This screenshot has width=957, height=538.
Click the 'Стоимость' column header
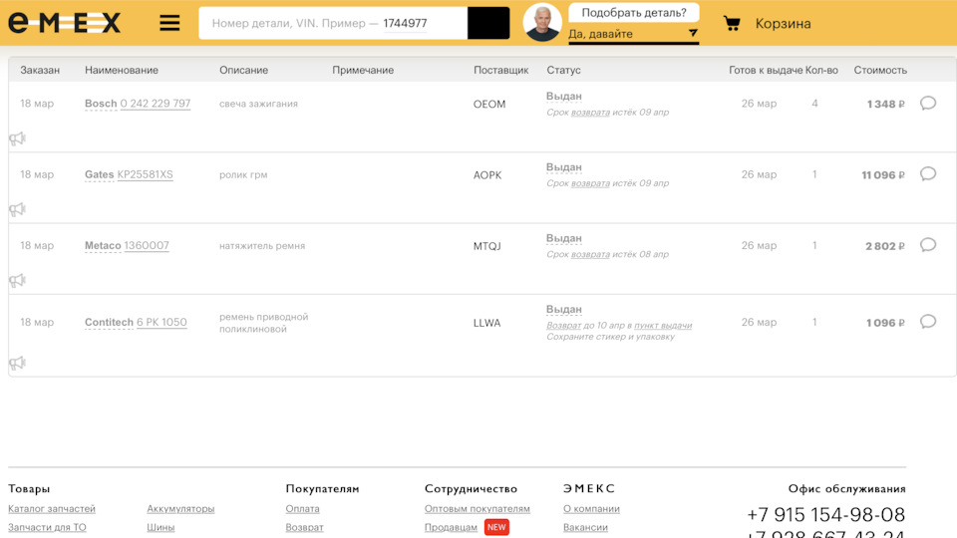(x=880, y=70)
